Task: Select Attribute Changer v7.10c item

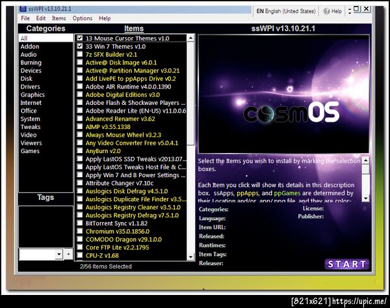Action: (x=120, y=183)
